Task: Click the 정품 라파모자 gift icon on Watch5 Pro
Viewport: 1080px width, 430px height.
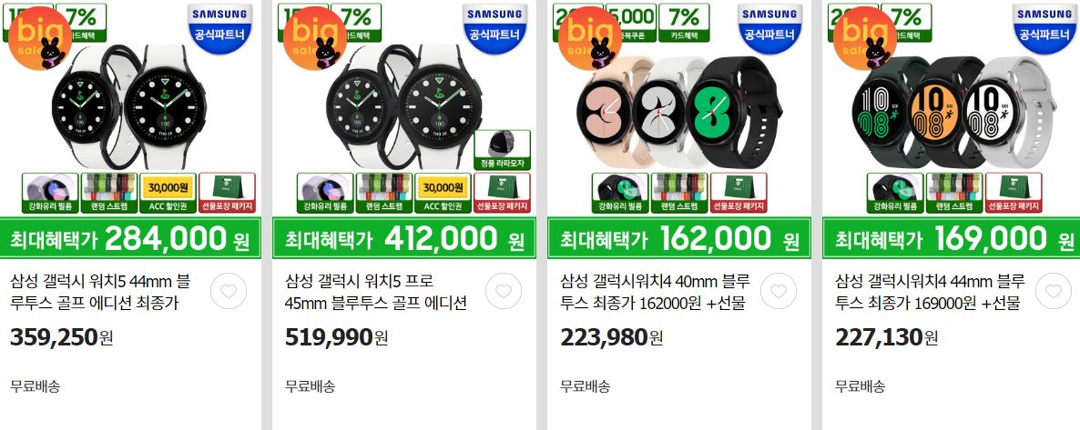Action: pos(502,150)
